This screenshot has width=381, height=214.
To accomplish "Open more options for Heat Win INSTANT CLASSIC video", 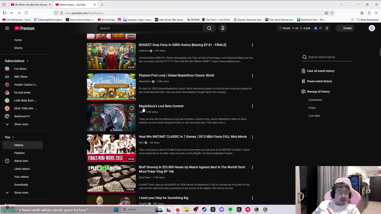I will coord(252,137).
